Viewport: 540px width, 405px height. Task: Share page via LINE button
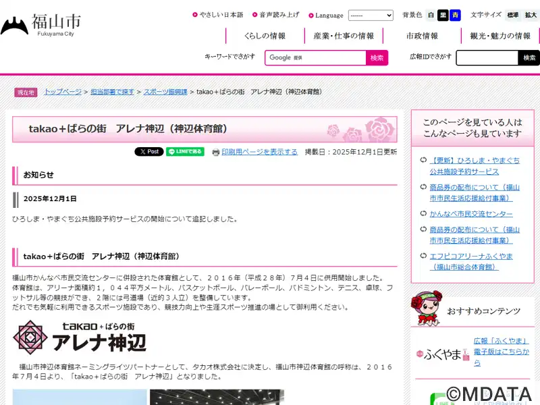click(x=185, y=152)
